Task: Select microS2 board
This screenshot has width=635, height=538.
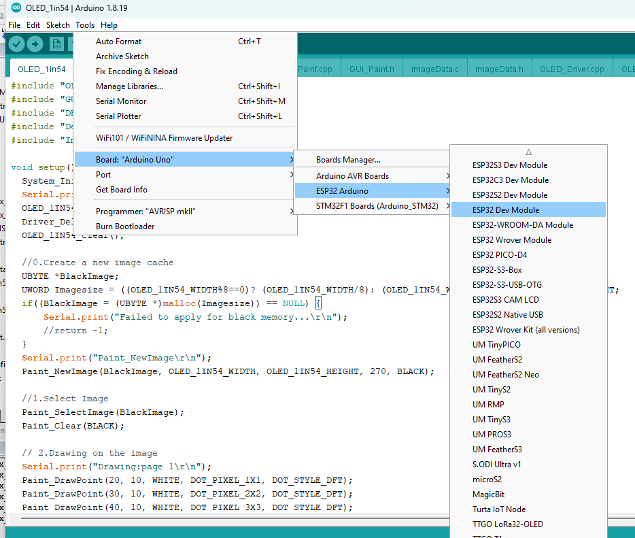Action: coord(528,480)
